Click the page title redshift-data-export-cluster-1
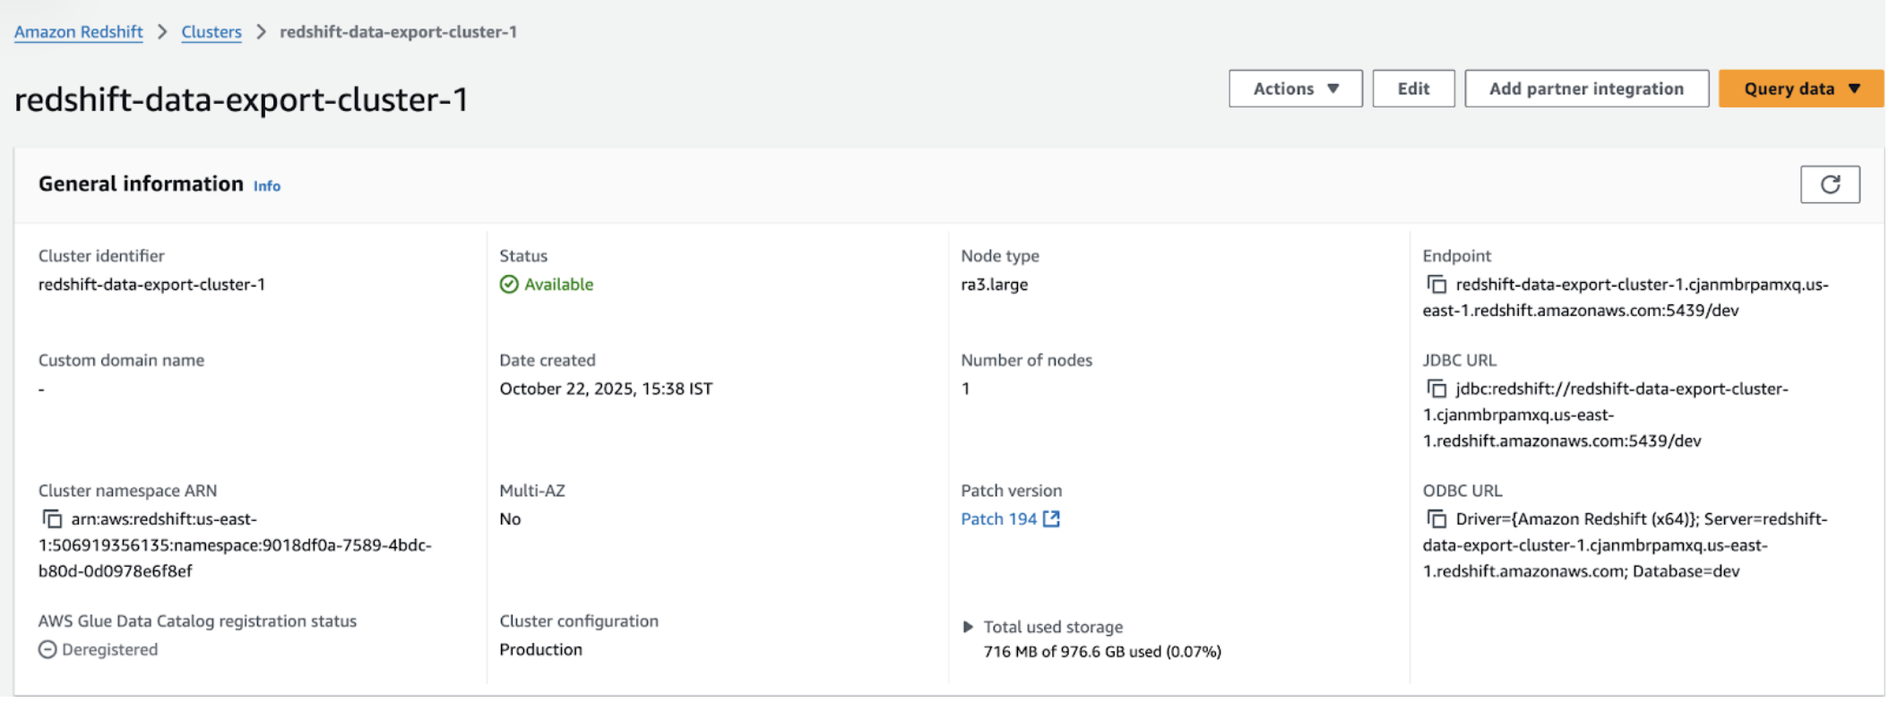 click(242, 99)
